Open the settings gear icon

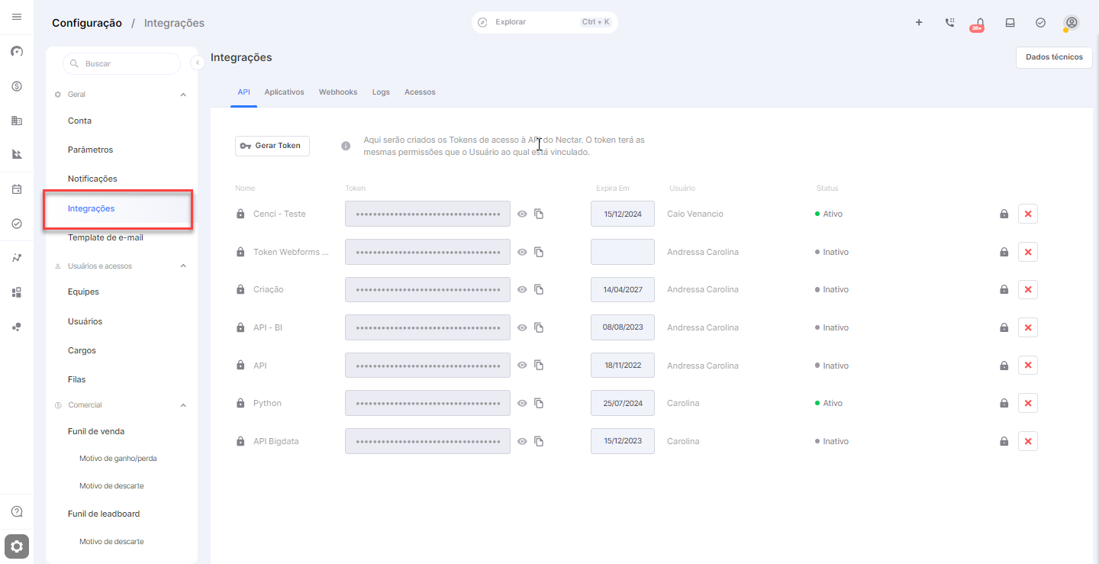(17, 546)
